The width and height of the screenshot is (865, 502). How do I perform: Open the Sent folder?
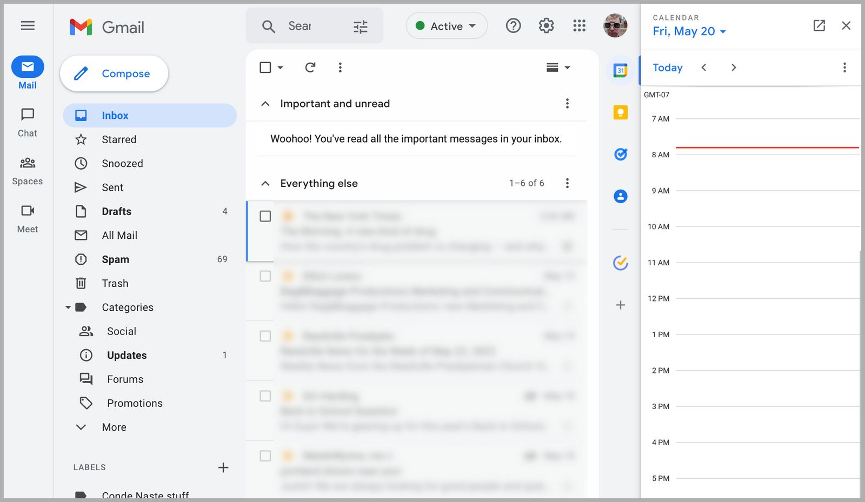click(150, 188)
